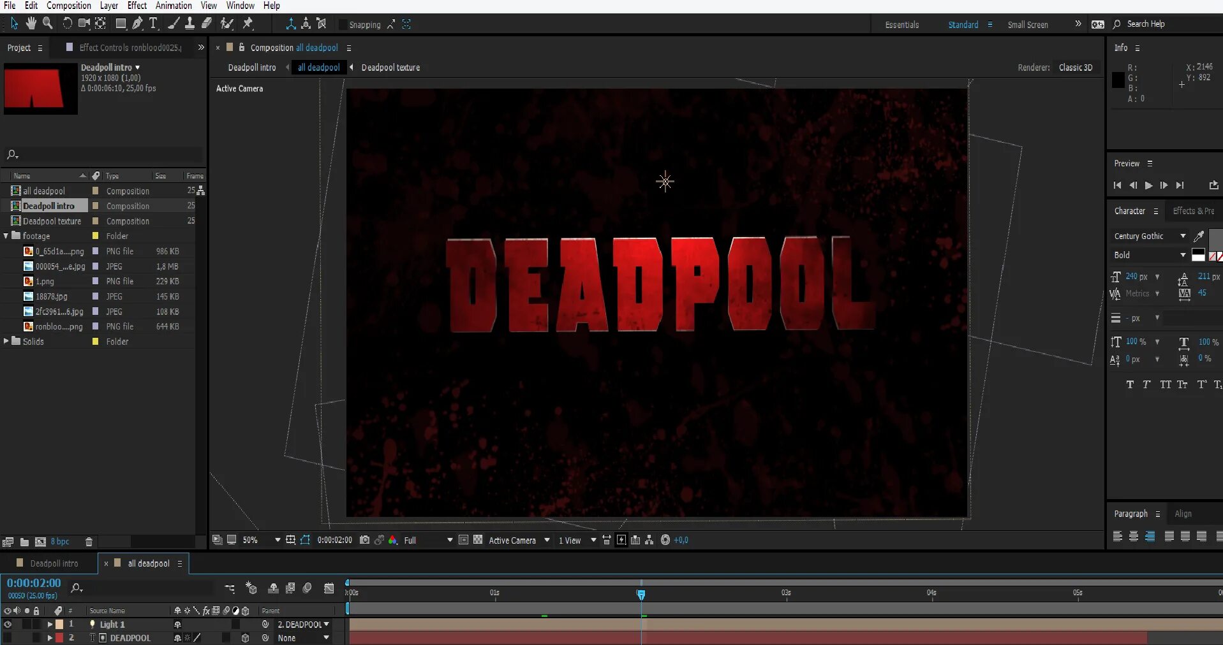Viewport: 1223px width, 645px height.
Task: Click the Rotation tool icon
Action: pyautogui.click(x=67, y=24)
